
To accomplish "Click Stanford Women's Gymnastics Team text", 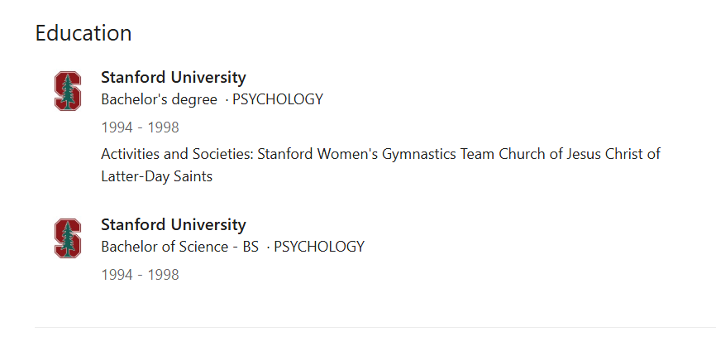I will coord(376,154).
